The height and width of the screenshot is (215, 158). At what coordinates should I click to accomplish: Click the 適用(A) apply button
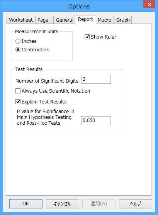[x=99, y=204]
